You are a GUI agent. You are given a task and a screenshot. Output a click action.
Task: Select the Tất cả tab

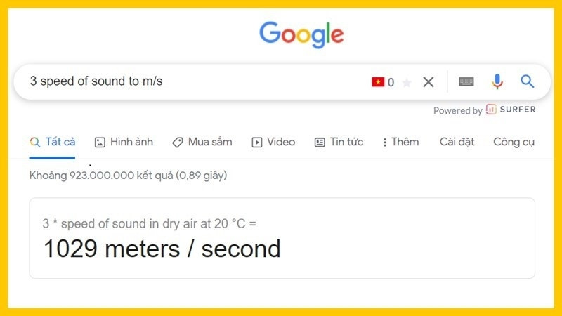(x=53, y=142)
